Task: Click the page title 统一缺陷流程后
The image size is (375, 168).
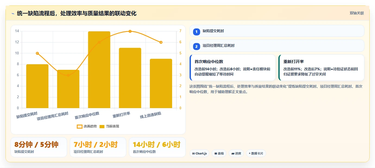Action: pos(77,13)
